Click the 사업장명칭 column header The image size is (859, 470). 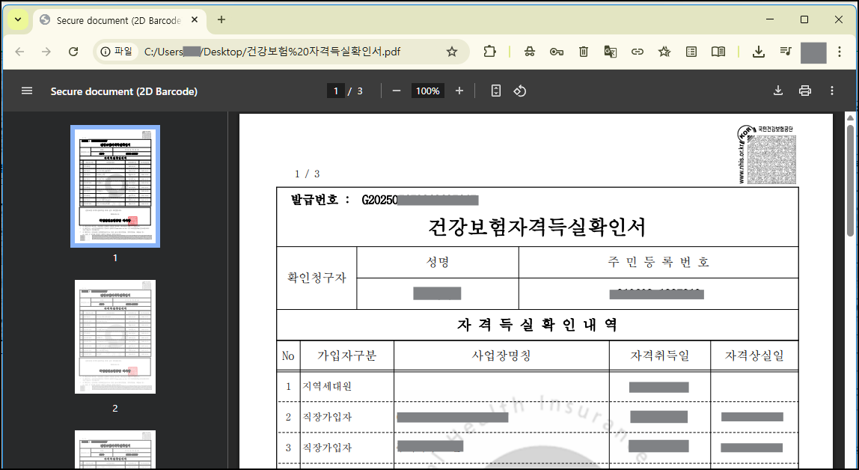(501, 356)
